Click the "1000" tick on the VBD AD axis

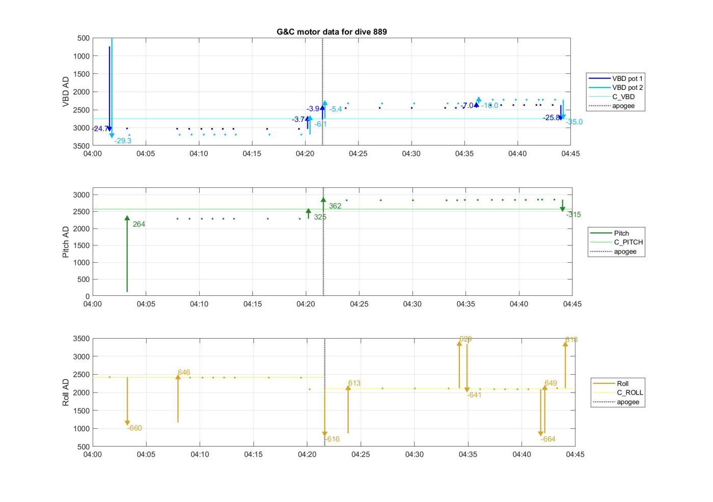pos(81,56)
